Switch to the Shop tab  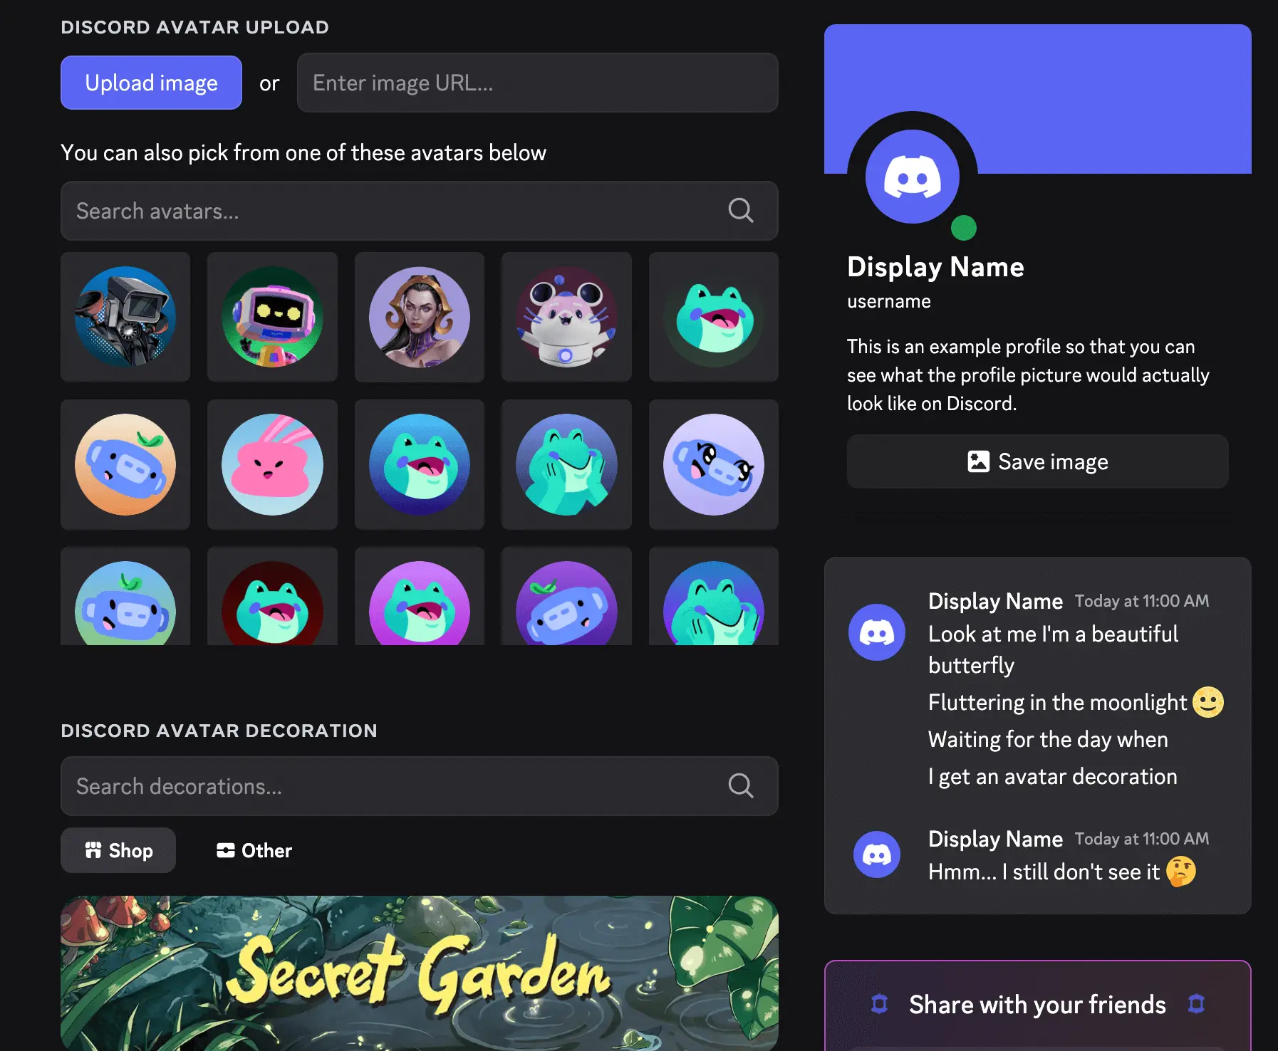(x=118, y=850)
